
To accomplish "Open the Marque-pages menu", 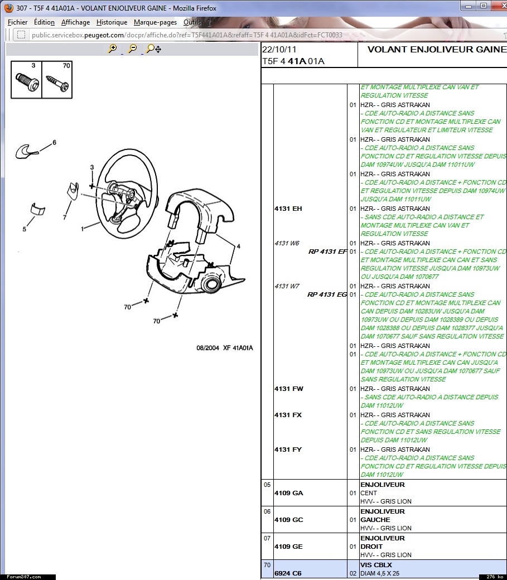I will 155,22.
